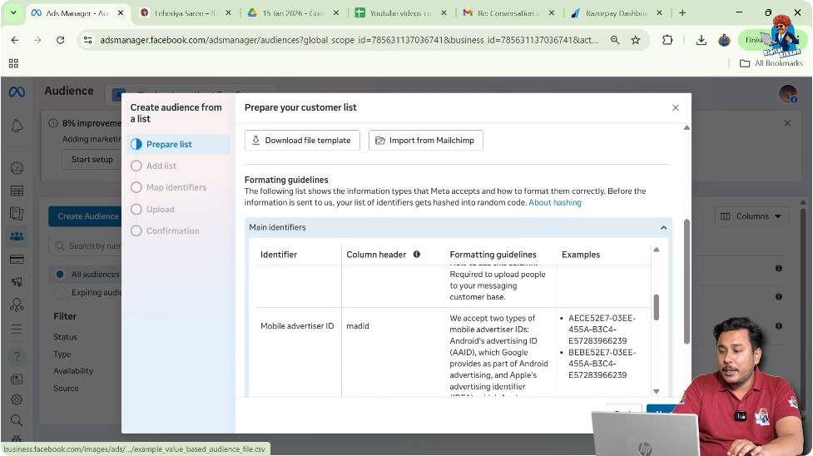This screenshot has width=813, height=456.
Task: Expand the Type filter
Action: [62, 354]
